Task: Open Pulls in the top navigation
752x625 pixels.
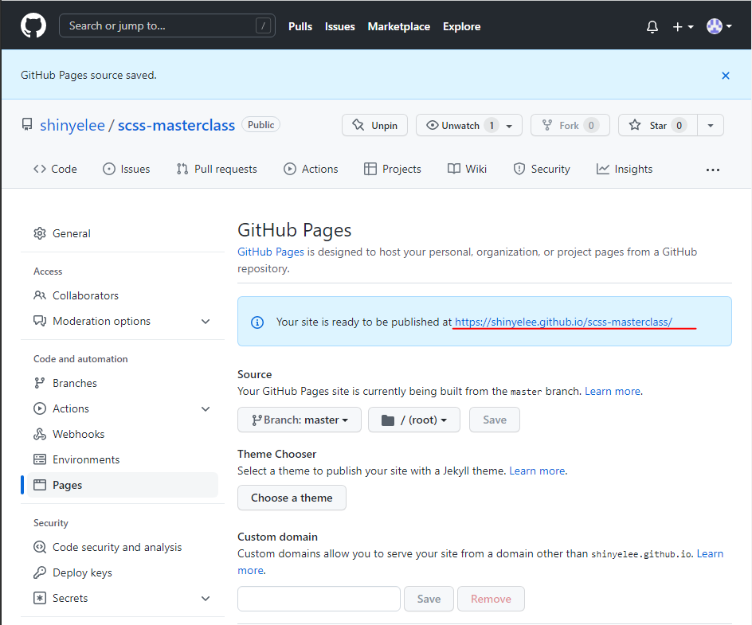Action: coord(300,26)
